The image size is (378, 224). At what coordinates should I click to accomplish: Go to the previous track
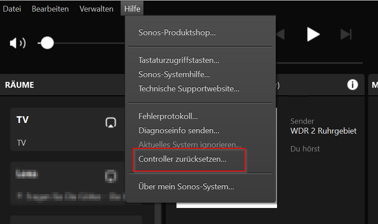(x=280, y=34)
